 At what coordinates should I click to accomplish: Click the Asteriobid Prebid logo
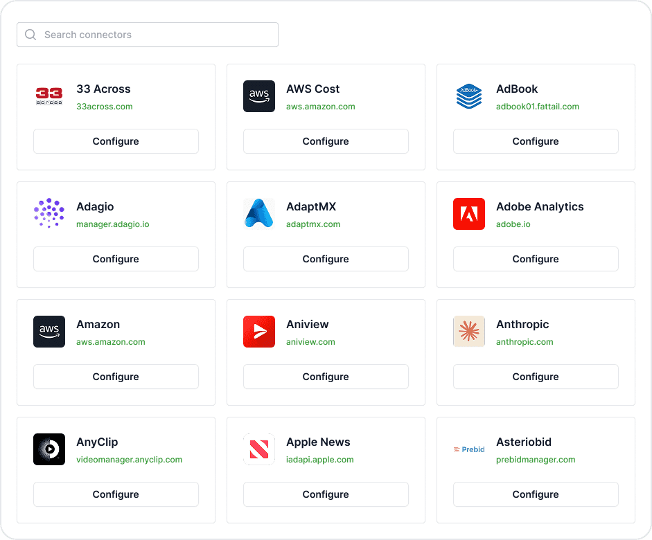469,449
